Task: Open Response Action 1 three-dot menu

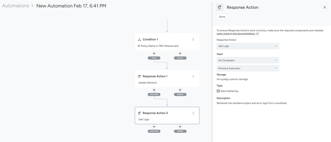Action: coord(193,76)
